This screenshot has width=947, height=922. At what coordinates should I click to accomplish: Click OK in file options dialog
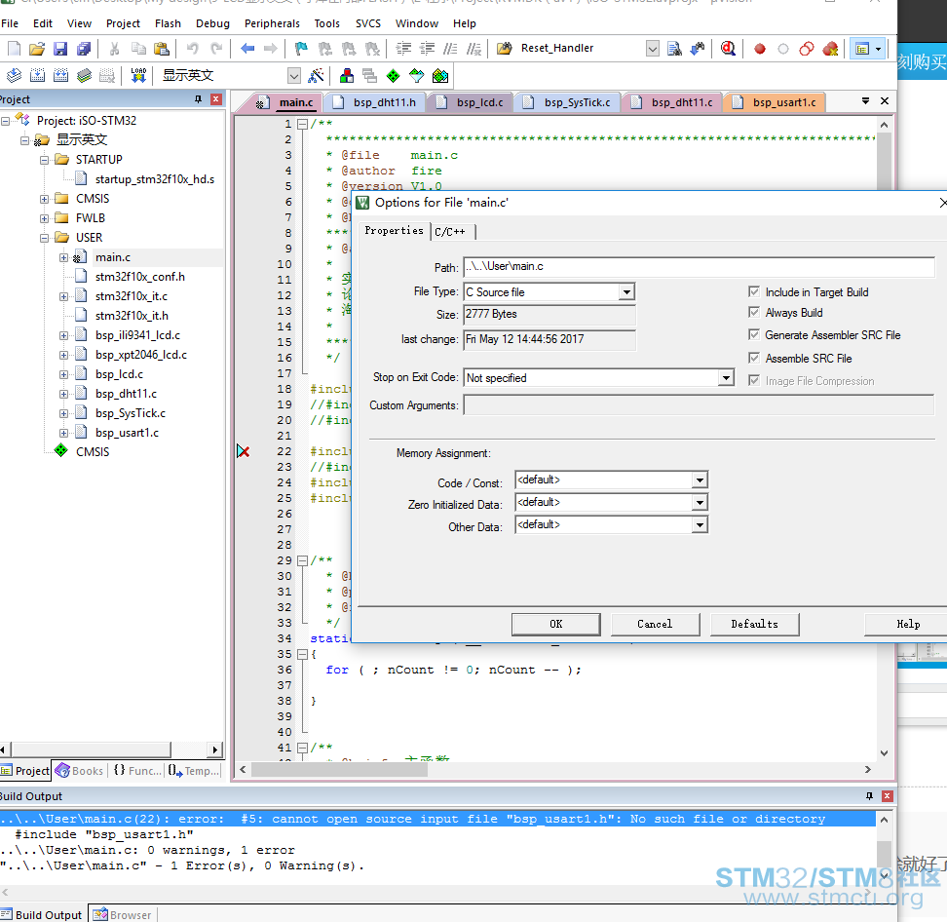click(x=555, y=624)
